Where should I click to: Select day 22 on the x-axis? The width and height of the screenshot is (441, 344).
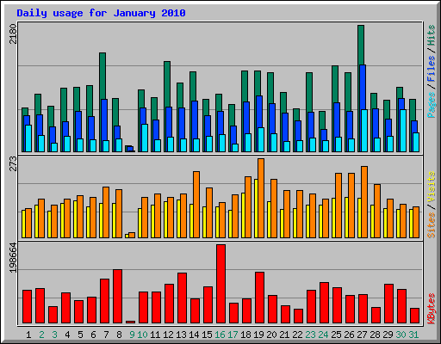[297, 335]
